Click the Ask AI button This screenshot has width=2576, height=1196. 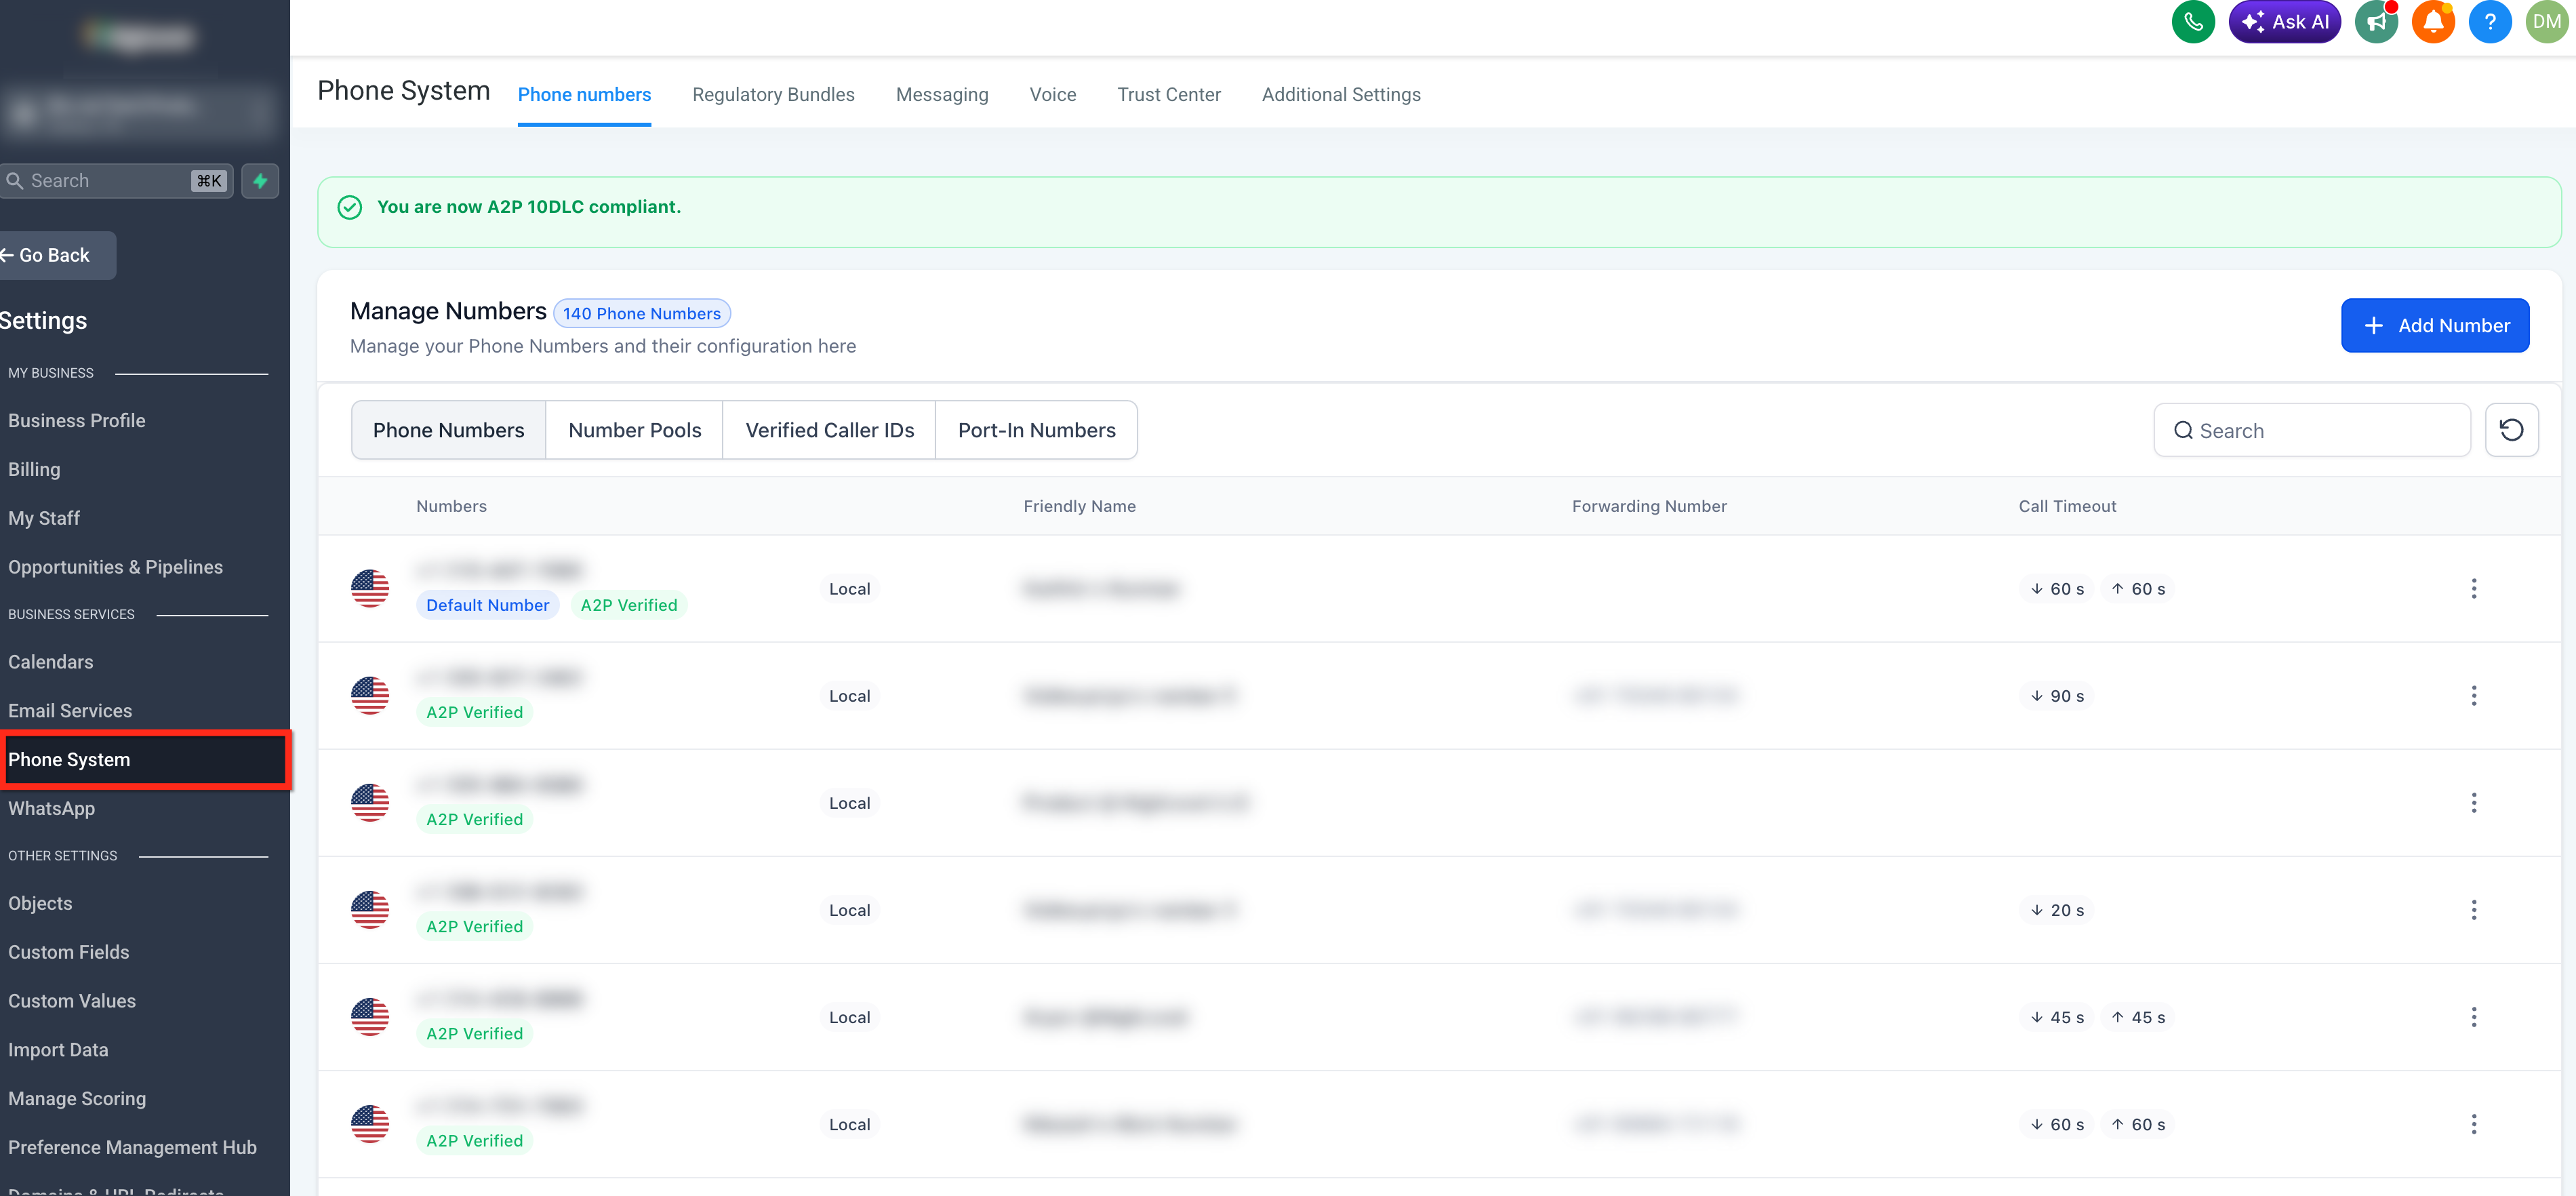click(2284, 22)
